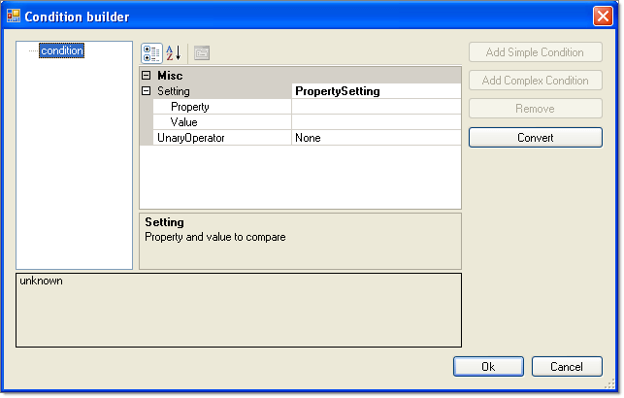Click the Add Complex Condition button
The height and width of the screenshot is (398, 624).
coord(536,81)
